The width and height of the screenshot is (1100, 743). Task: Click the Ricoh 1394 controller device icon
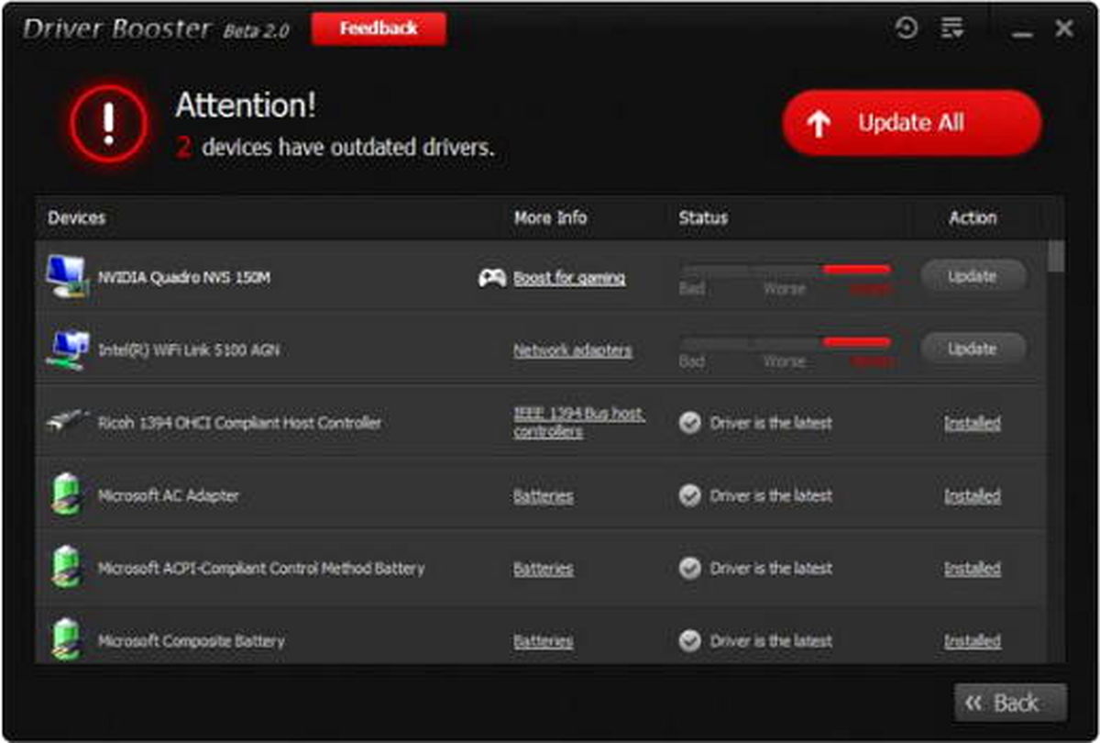67,422
